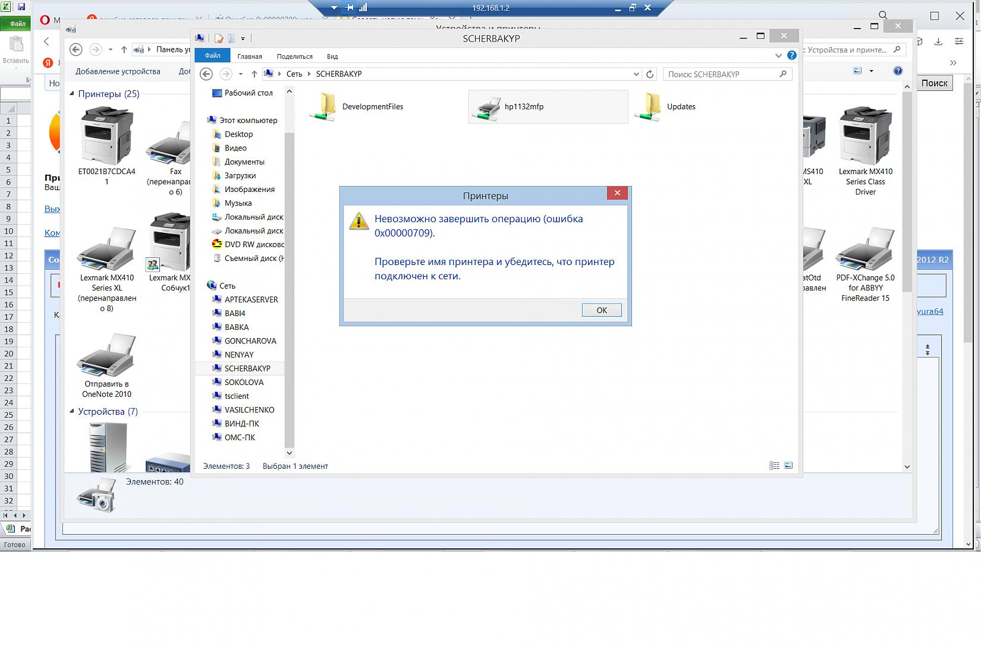Open the Вид ribbon tab
This screenshot has width=981, height=647.
click(332, 56)
